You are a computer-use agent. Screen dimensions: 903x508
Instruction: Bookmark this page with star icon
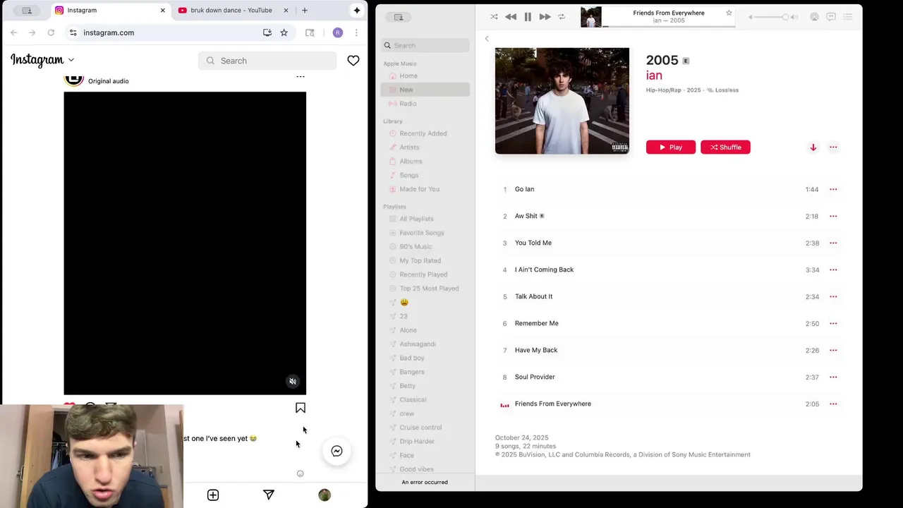(x=284, y=32)
